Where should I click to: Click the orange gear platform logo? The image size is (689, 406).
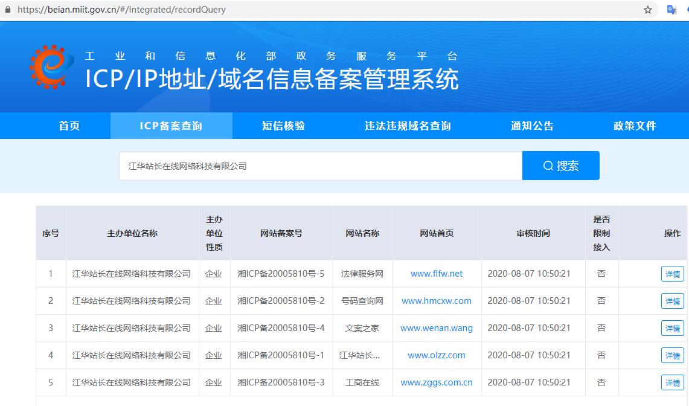pos(51,67)
